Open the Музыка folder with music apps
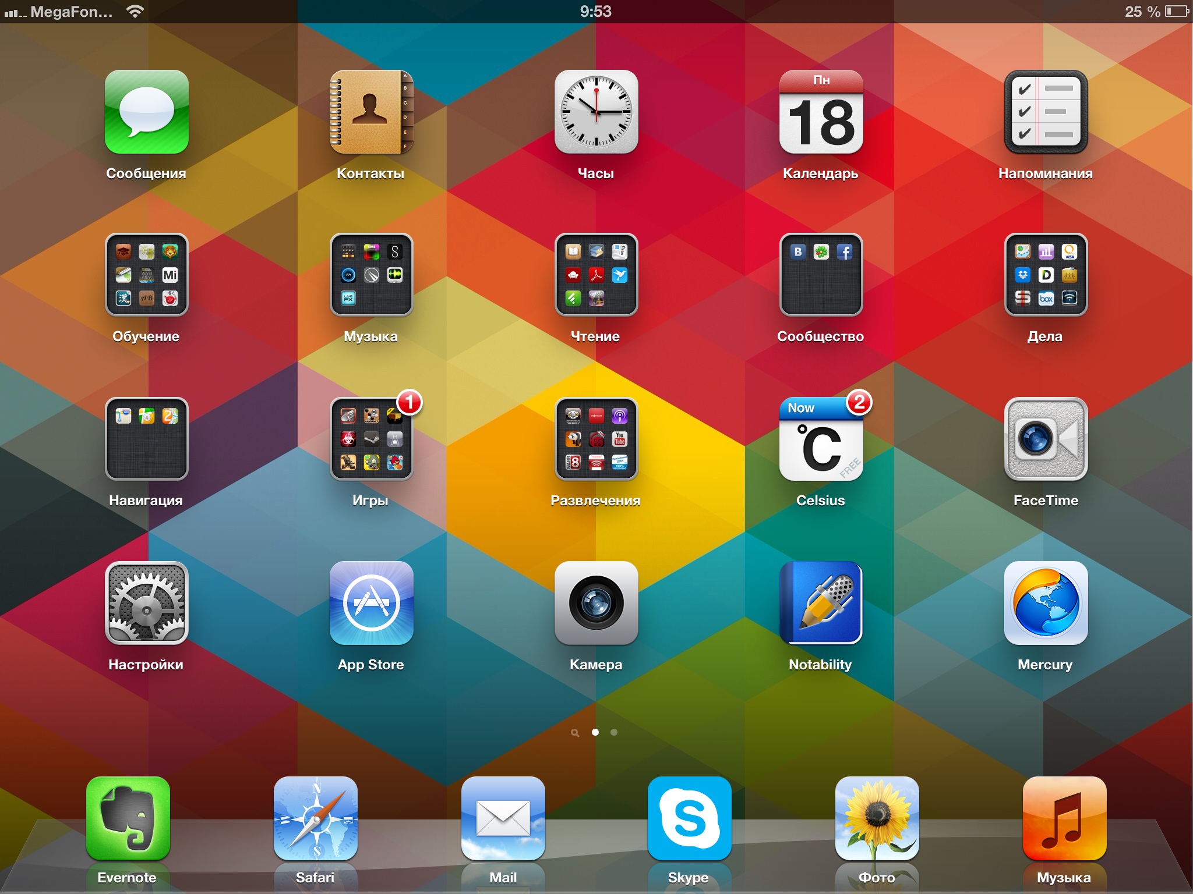 372,275
